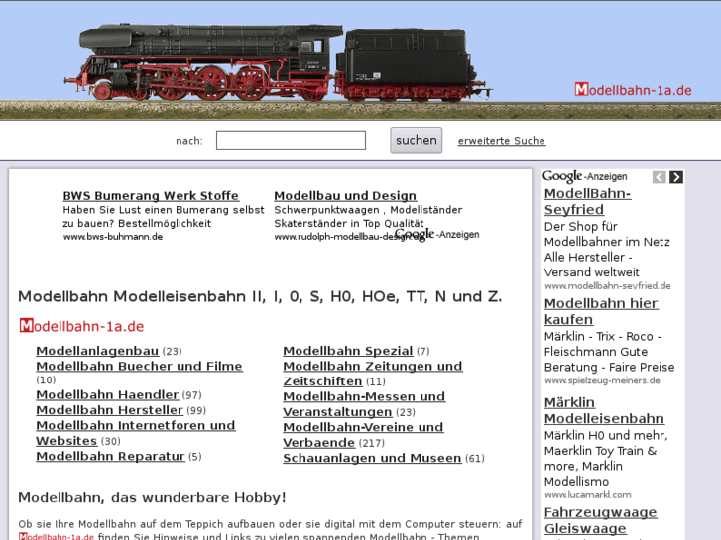Open Modellbahn-Messen und Veranstaltungen category
The image size is (721, 540).
coord(364,404)
